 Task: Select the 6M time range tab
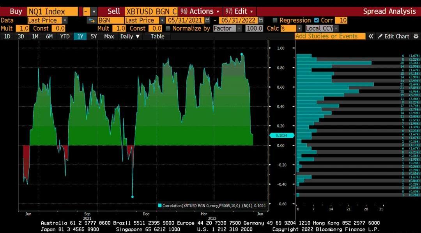point(49,36)
